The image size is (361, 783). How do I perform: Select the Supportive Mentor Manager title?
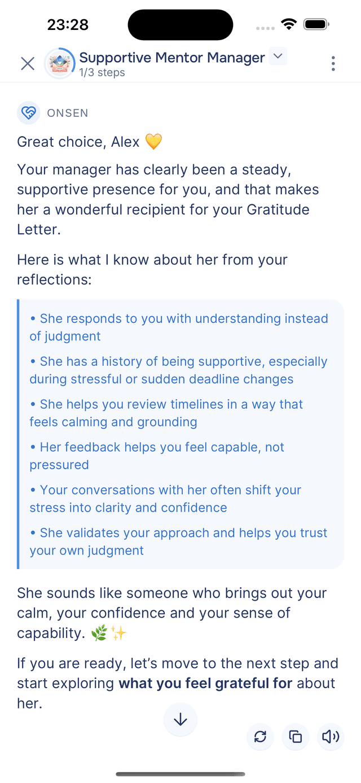coord(171,57)
